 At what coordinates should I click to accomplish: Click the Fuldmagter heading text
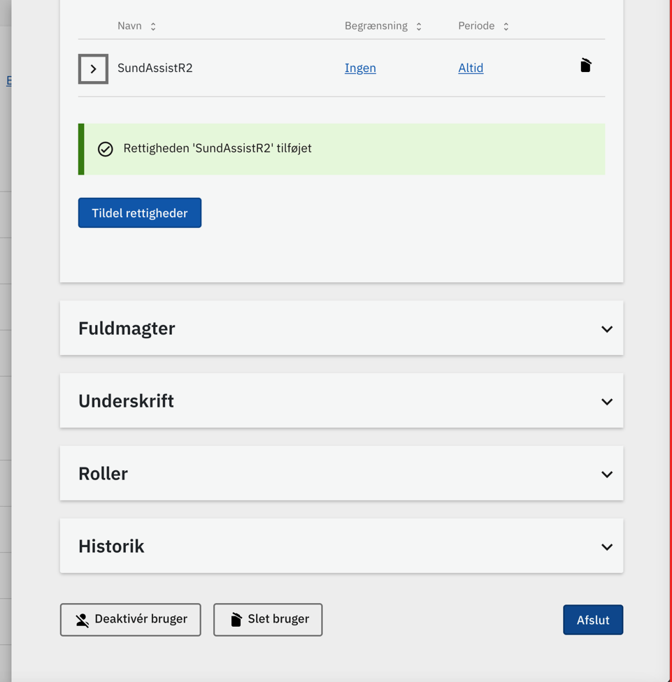127,328
